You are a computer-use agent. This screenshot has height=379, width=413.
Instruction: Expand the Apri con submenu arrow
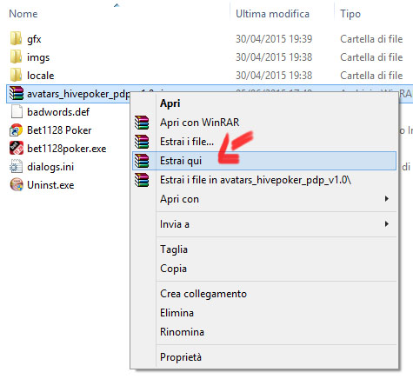(x=387, y=199)
